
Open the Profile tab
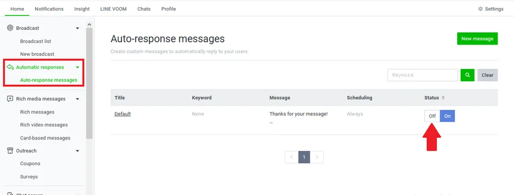coord(168,9)
